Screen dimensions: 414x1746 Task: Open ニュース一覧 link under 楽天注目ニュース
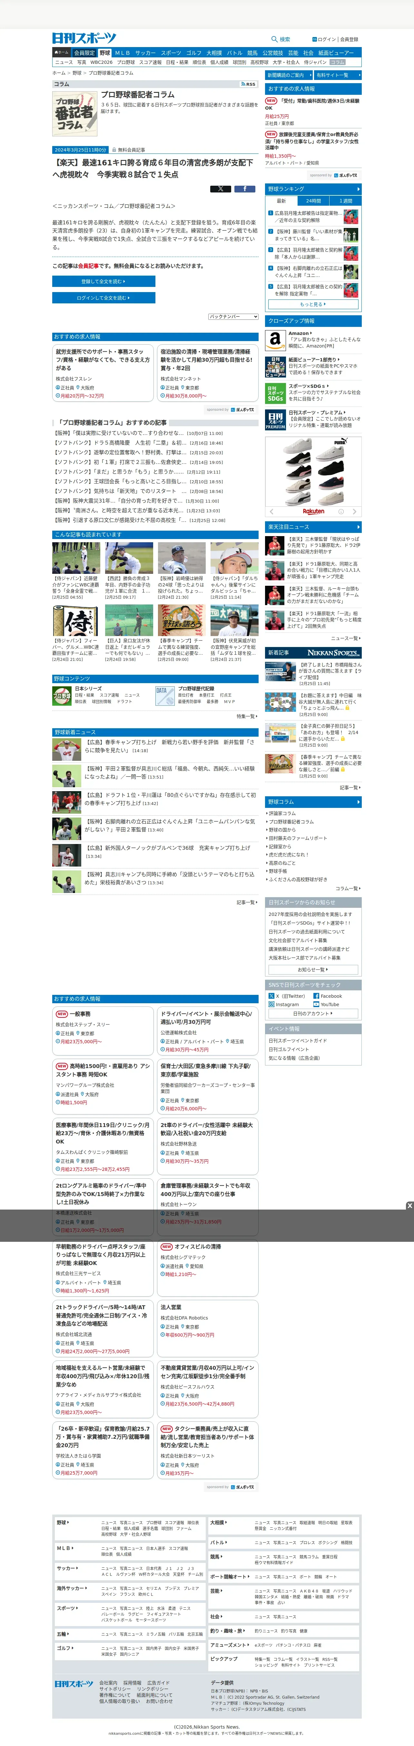346,639
